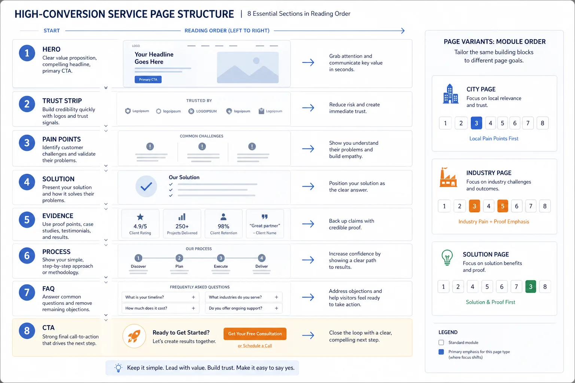Click the 'COMMON CHALLENGES' label

point(201,136)
